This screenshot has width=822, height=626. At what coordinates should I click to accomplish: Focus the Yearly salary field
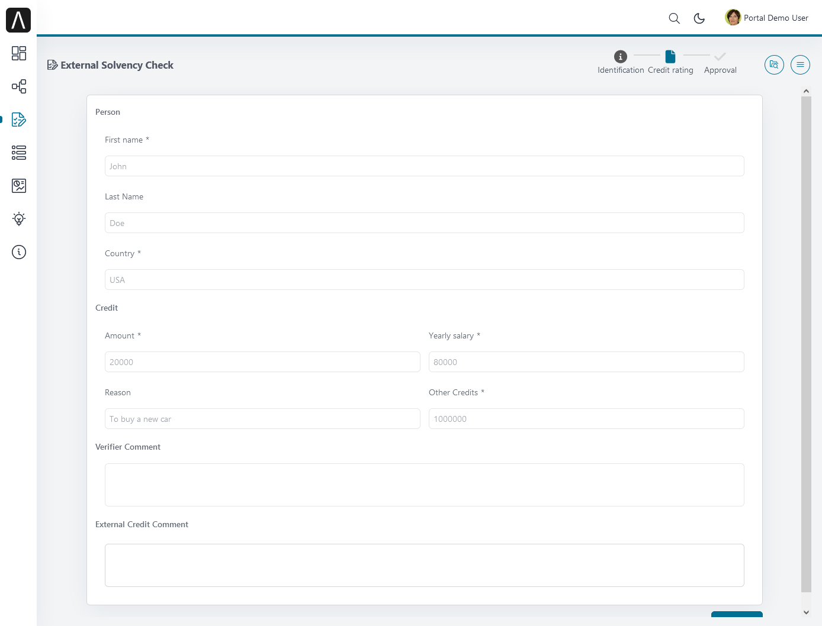[586, 362]
